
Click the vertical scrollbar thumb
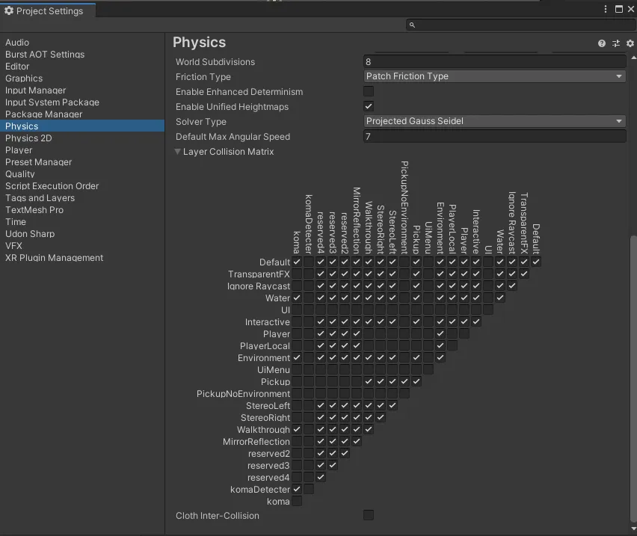tap(634, 379)
